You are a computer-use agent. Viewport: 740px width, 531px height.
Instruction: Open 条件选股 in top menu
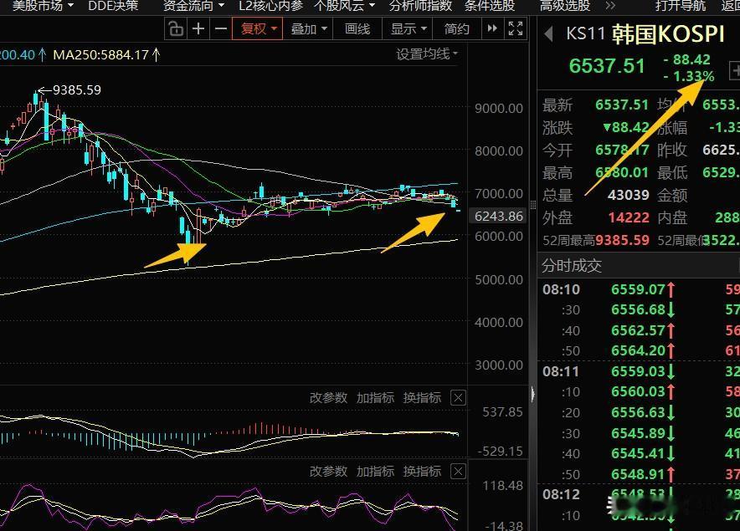pos(490,6)
